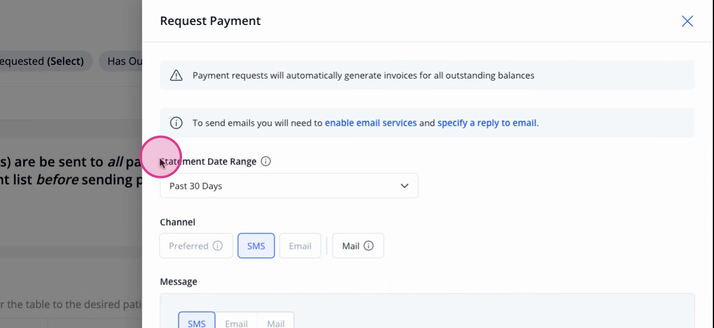Image resolution: width=714 pixels, height=328 pixels.
Task: Click info icon inside Preferred channel button
Action: coord(218,246)
